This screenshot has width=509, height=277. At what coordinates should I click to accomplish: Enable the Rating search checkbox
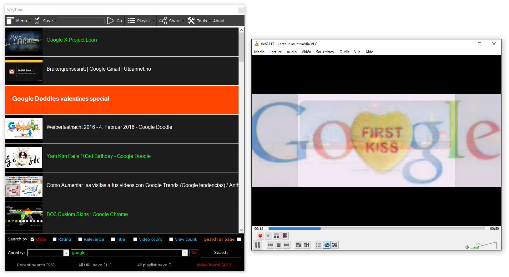point(54,239)
